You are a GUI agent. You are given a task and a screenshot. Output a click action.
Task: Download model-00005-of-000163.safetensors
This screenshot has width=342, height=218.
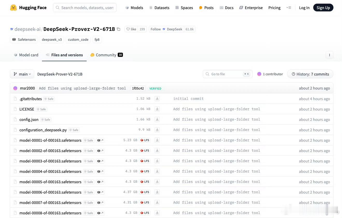(157, 182)
